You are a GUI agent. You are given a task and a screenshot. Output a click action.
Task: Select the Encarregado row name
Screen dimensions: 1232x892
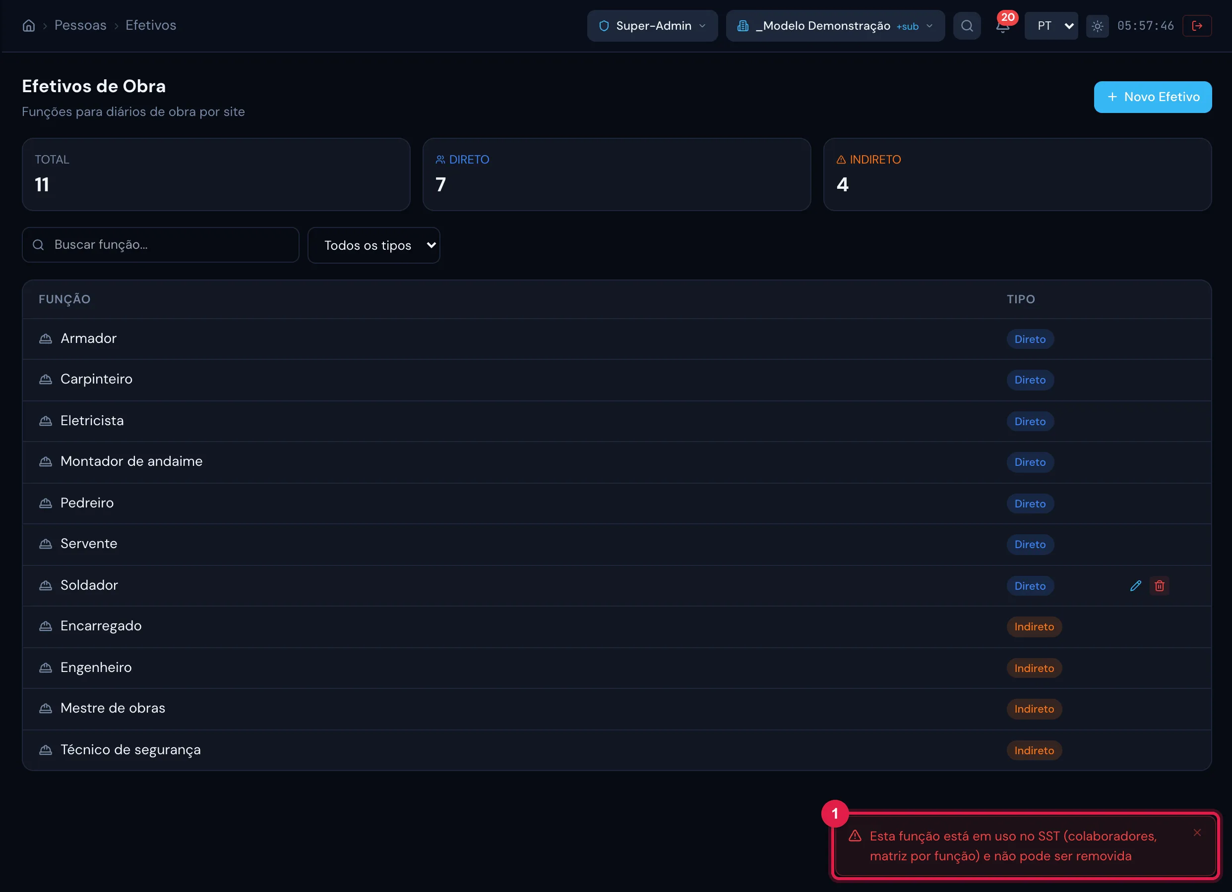click(x=101, y=626)
